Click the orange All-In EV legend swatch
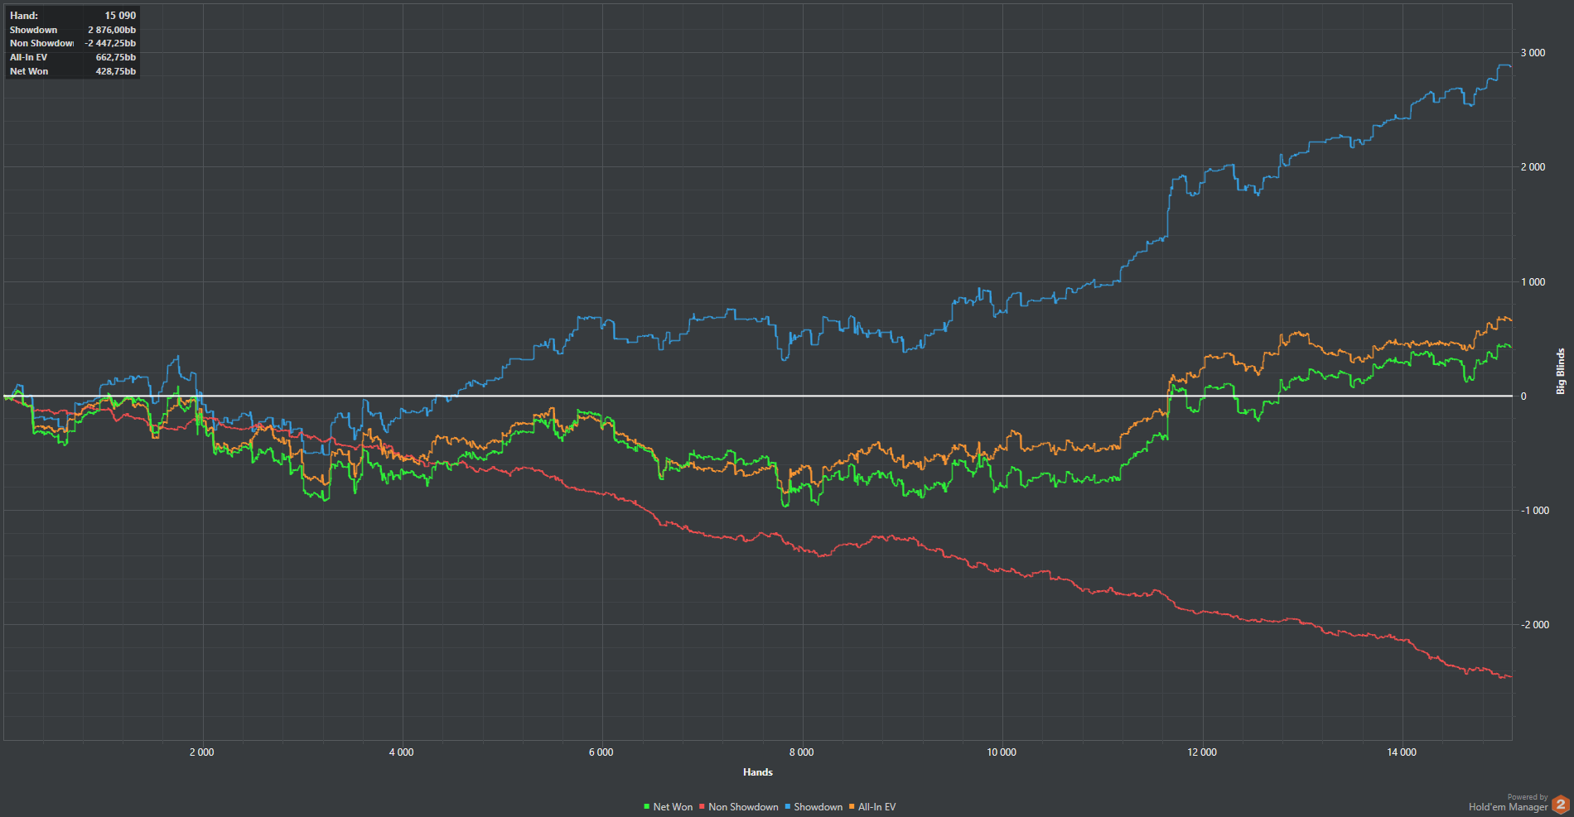 pyautogui.click(x=852, y=807)
